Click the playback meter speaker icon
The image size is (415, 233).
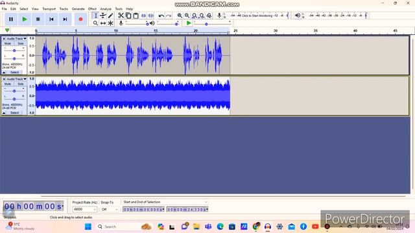(x=298, y=16)
